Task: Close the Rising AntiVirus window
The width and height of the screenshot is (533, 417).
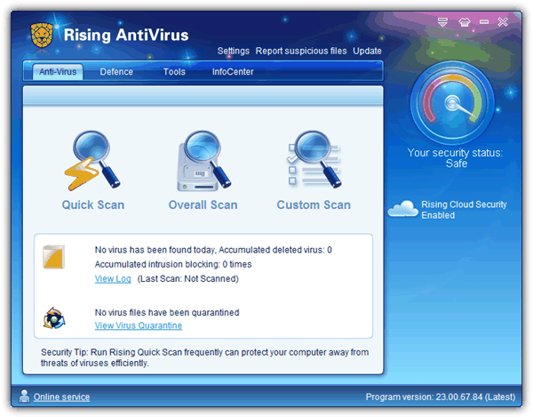Action: point(503,22)
